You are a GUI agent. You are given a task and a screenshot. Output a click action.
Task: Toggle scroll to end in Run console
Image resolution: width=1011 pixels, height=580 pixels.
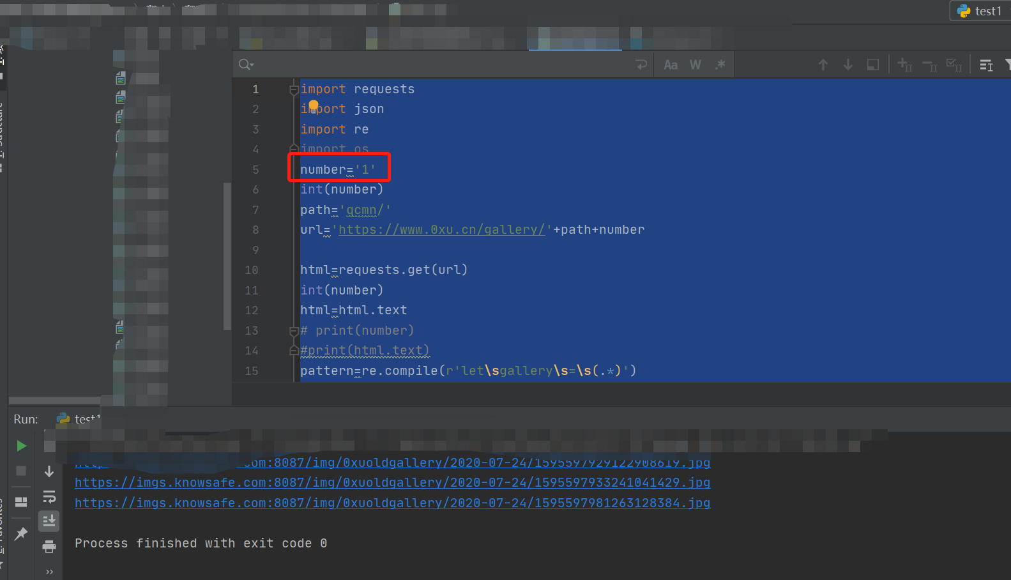[x=49, y=521]
